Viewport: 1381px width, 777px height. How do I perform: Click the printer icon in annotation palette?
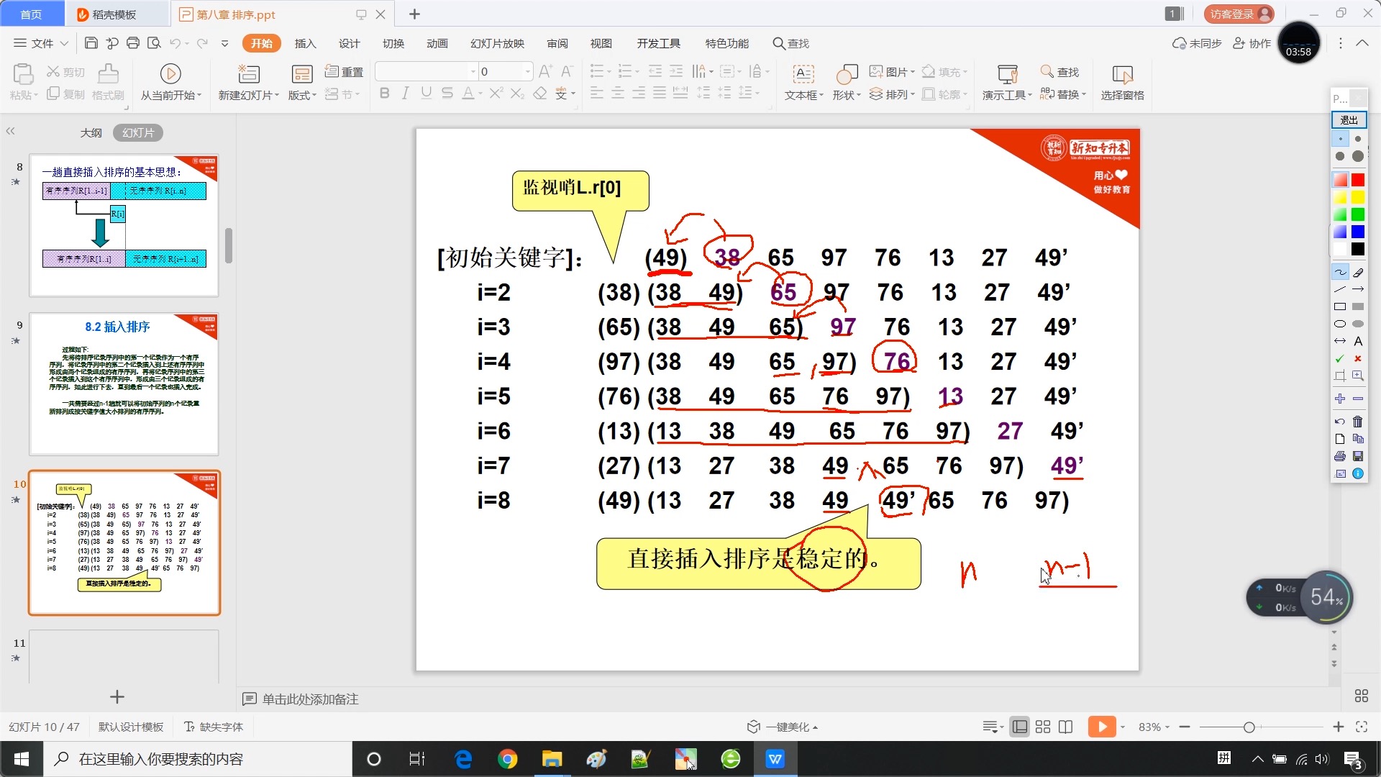[x=1340, y=456]
